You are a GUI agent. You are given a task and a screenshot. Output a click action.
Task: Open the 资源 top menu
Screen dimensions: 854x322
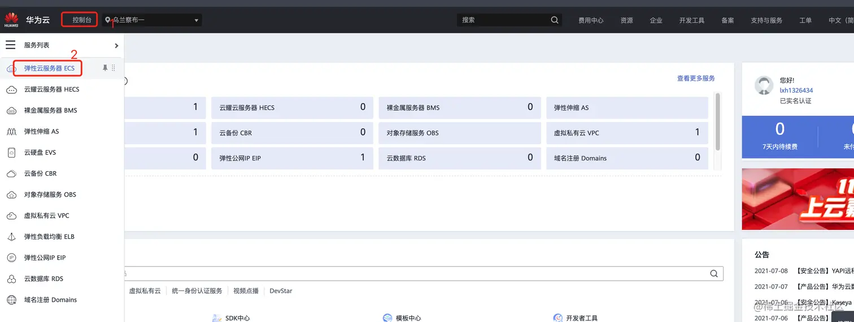point(626,20)
